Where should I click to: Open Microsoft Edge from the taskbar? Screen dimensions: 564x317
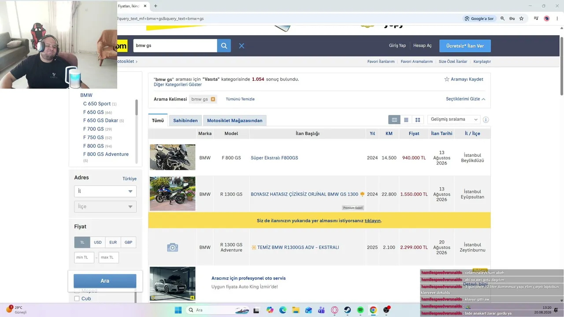pyautogui.click(x=283, y=310)
